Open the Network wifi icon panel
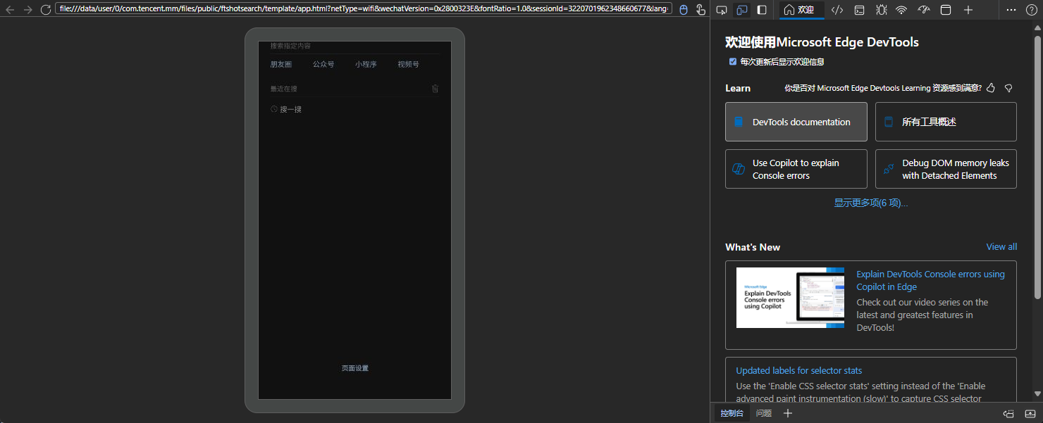 [x=901, y=10]
